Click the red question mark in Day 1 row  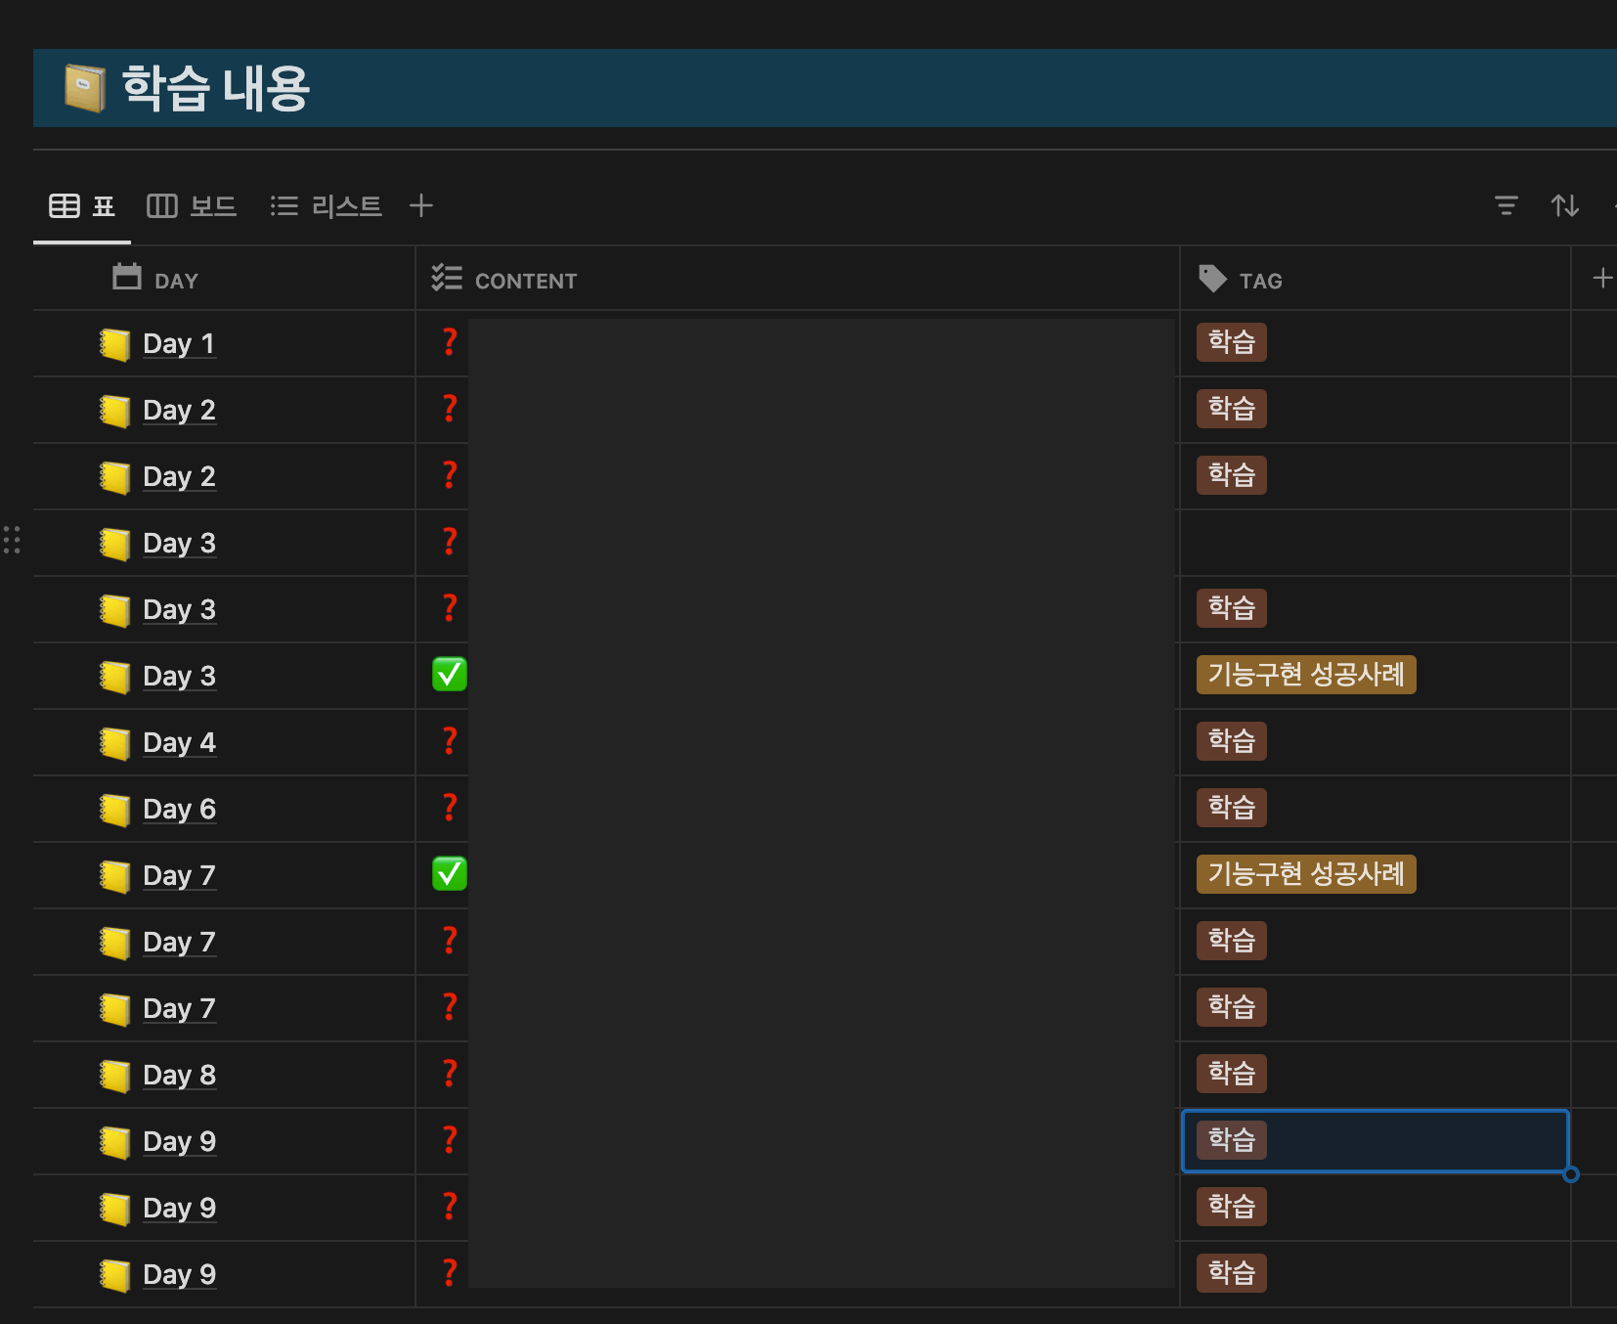pos(450,342)
